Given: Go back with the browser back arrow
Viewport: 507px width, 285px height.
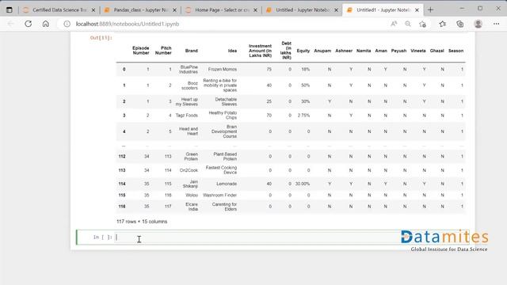Looking at the screenshot, I should click(x=10, y=24).
